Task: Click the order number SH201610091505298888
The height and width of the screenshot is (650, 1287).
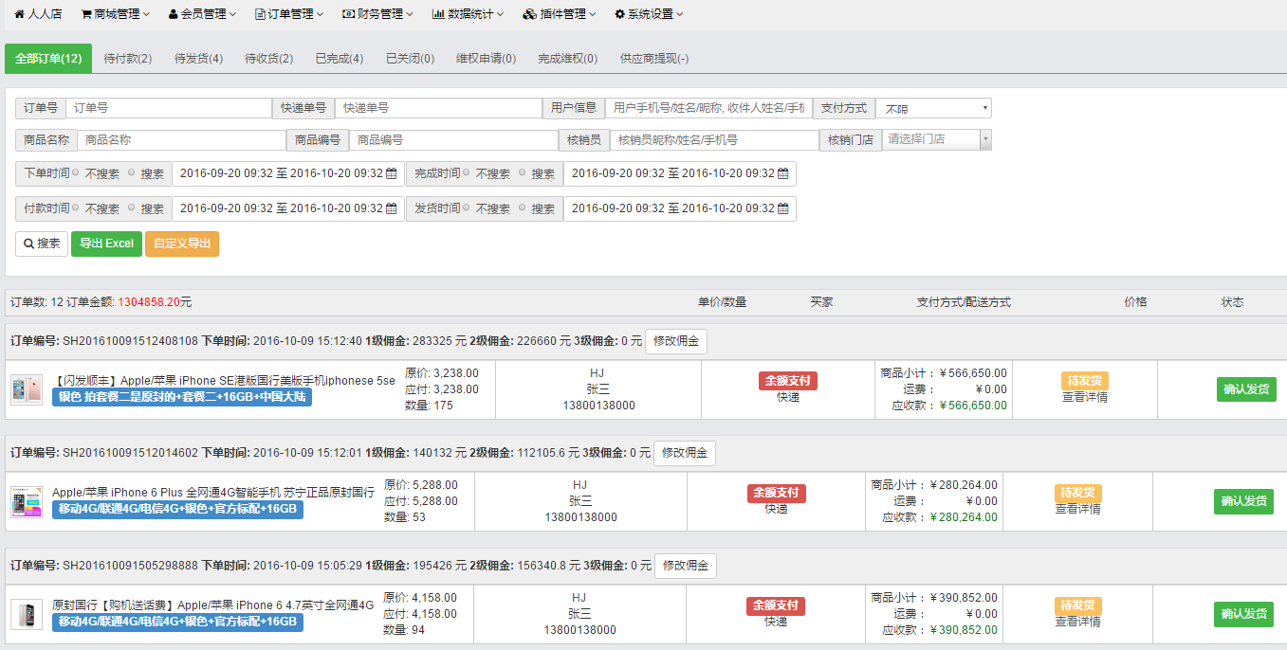Action: (130, 566)
